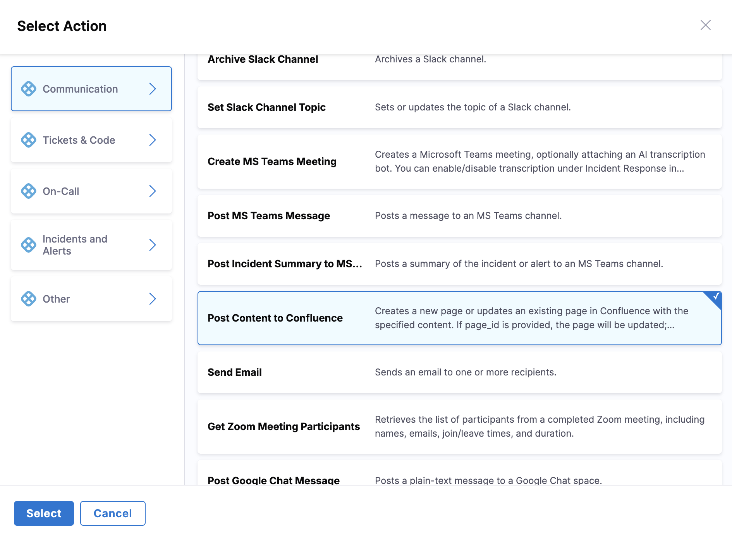Viewport: 732px width, 537px height.
Task: Switch to On-Call category
Action: pyautogui.click(x=91, y=191)
